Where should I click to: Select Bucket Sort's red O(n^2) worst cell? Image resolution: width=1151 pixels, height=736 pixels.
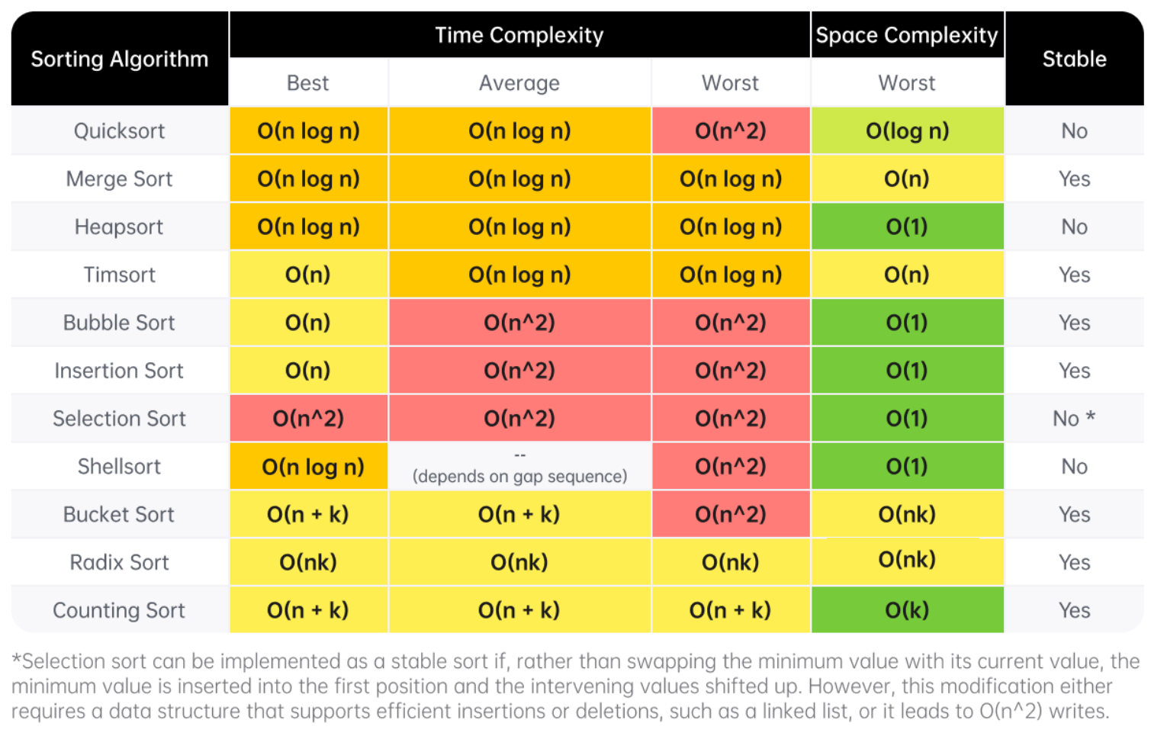click(730, 515)
